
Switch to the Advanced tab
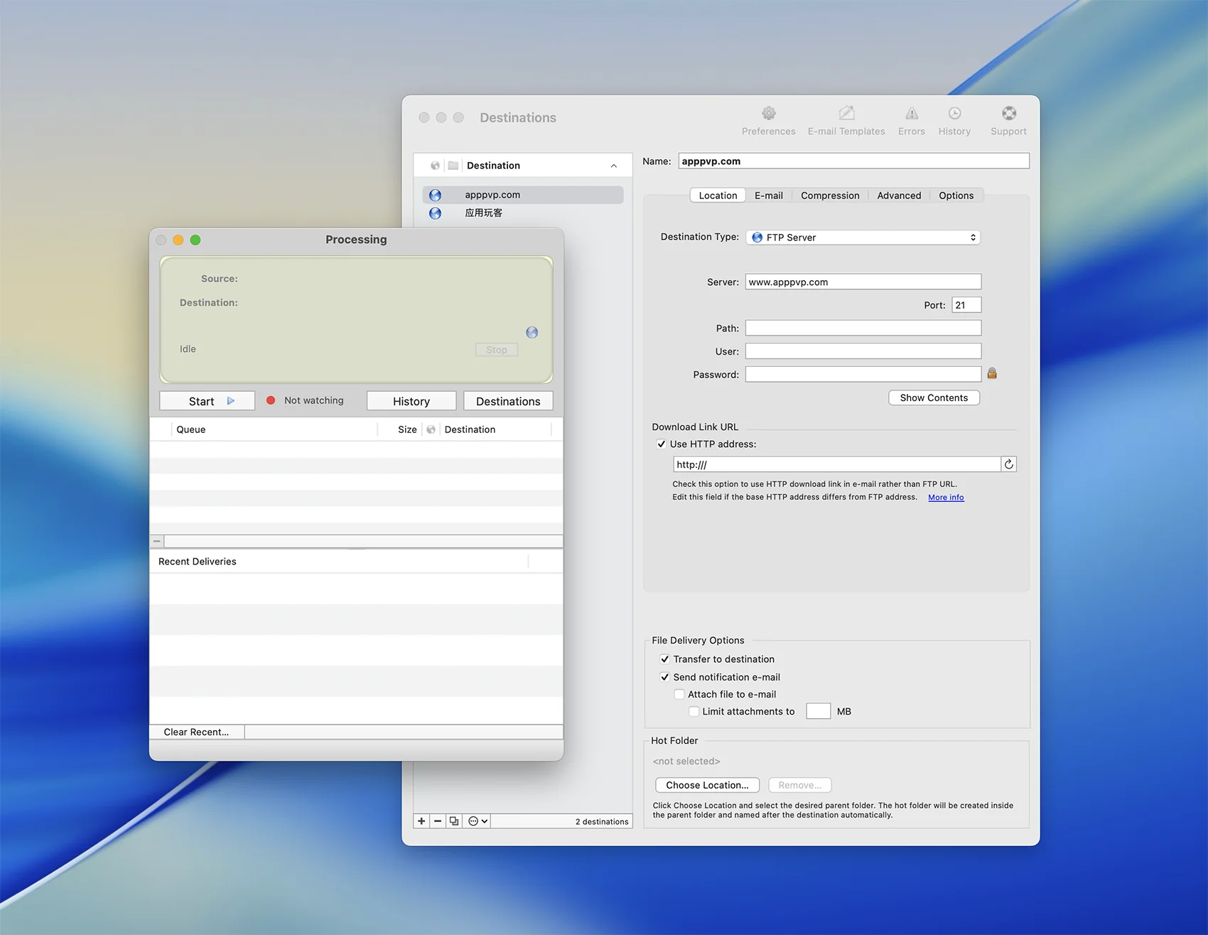click(x=898, y=196)
